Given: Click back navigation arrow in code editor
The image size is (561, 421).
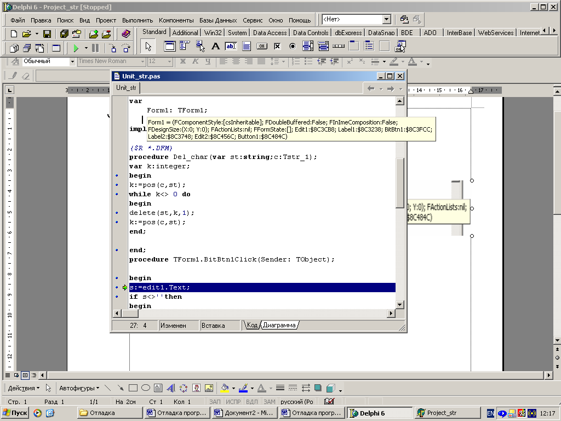Looking at the screenshot, I should pos(371,88).
